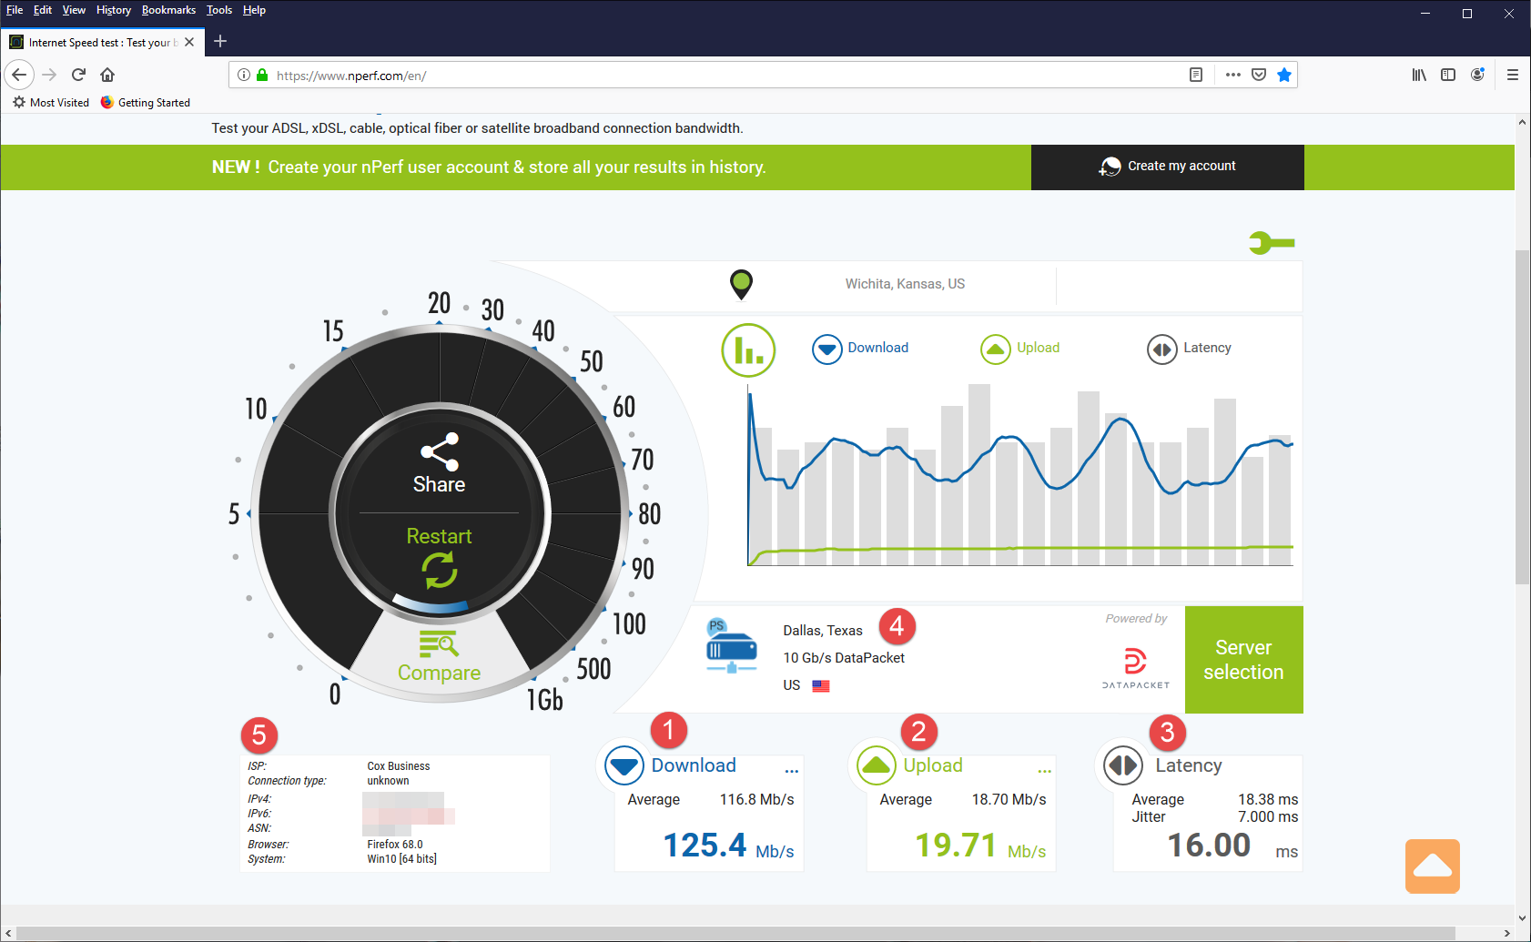Viewport: 1531px width, 942px height.
Task: Open the page actions ellipsis menu
Action: 1233,75
